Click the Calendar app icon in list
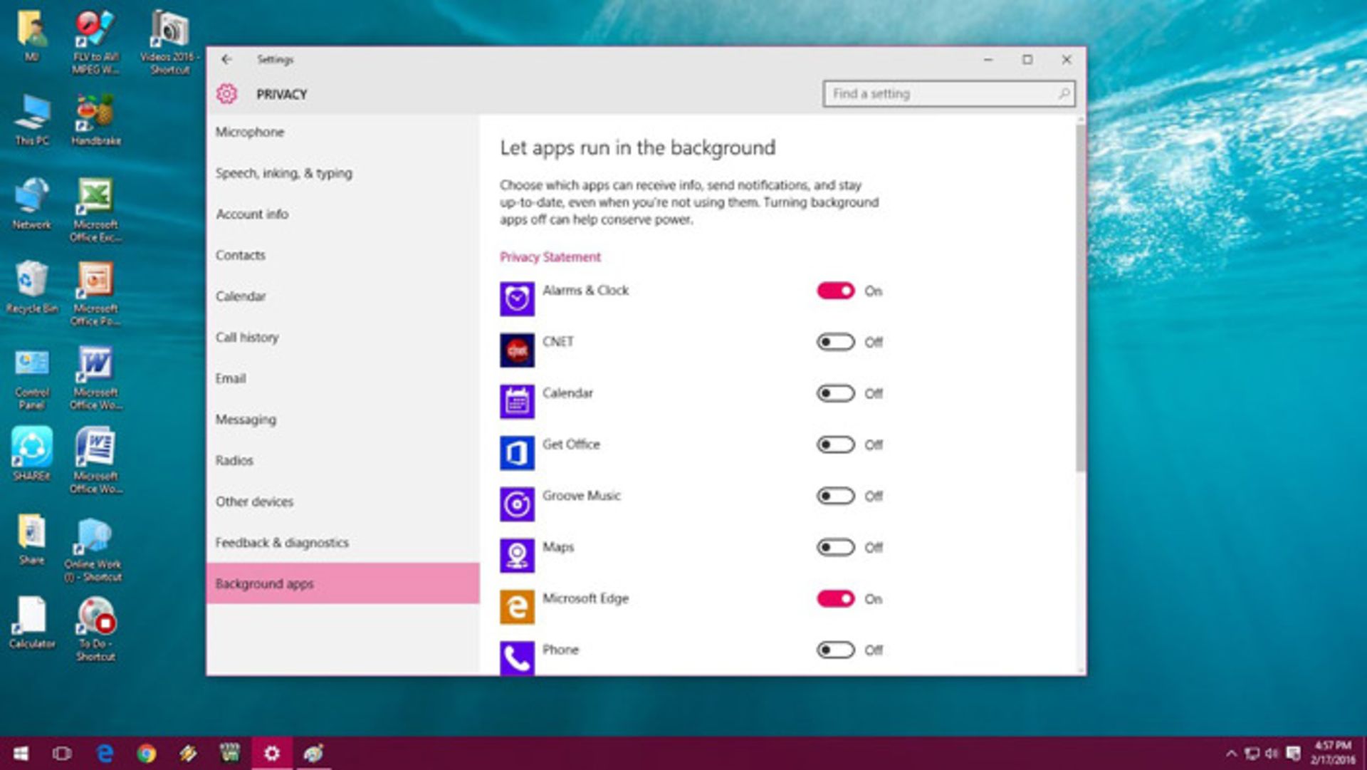This screenshot has height=770, width=1367. tap(517, 402)
